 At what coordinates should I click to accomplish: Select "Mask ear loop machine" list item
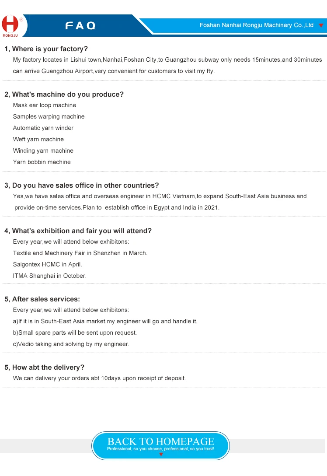(x=45, y=105)
